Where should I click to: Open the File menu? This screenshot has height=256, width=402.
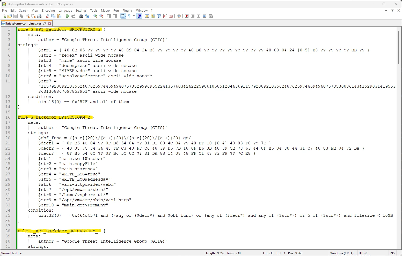tap(4, 11)
